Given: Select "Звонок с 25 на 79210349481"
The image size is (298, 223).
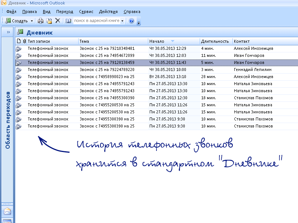Looking at the screenshot, I should click(x=107, y=48).
